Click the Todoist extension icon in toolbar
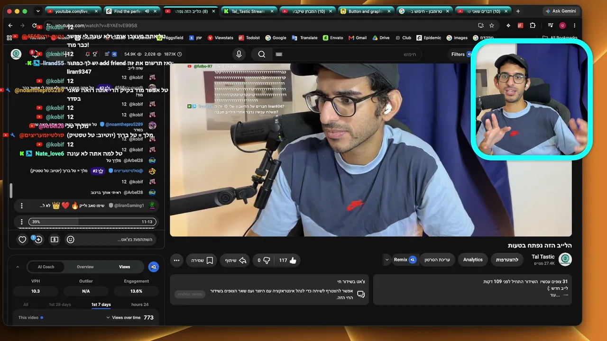Viewport: 607px width, 341px height. tap(521, 26)
